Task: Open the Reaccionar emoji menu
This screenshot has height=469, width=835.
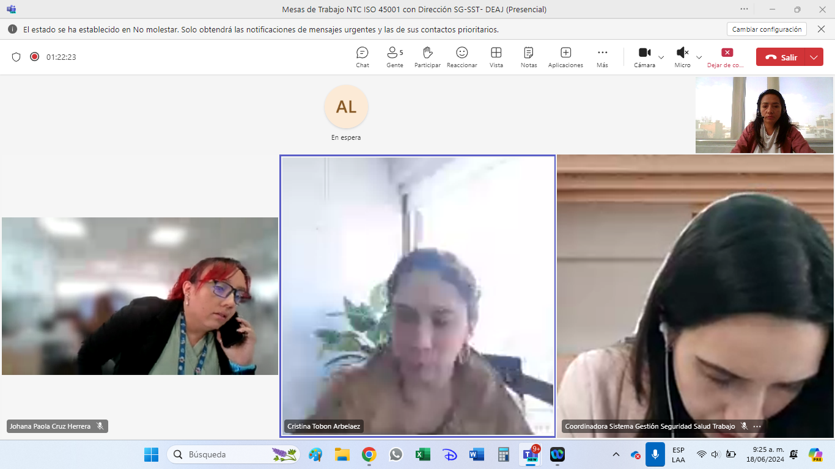Action: [462, 57]
